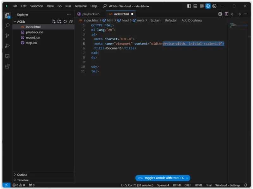This screenshot has width=253, height=189.
Task: Switch to the playback.ico tab
Action: pos(90,14)
